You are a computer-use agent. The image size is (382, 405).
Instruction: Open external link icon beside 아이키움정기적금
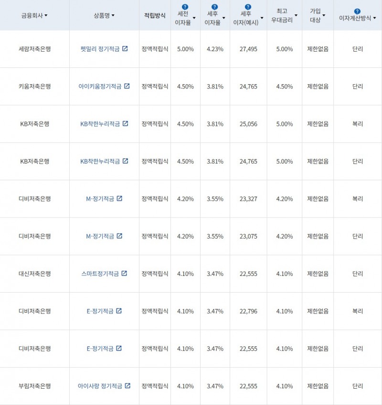127,86
